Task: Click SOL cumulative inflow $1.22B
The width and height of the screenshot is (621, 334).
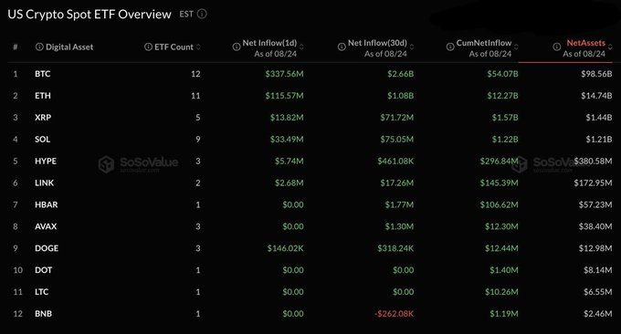Action: (505, 139)
